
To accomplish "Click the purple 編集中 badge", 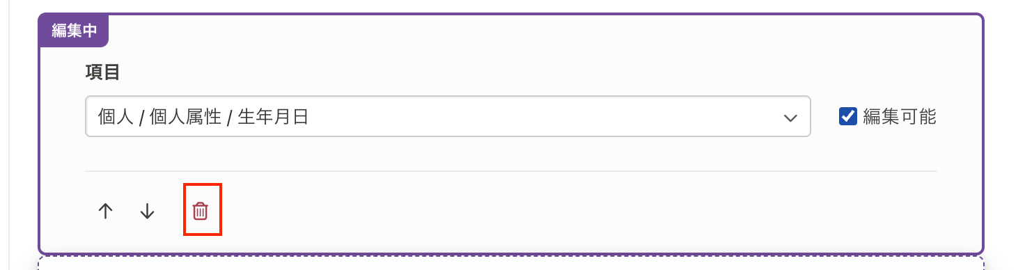I will point(74,31).
